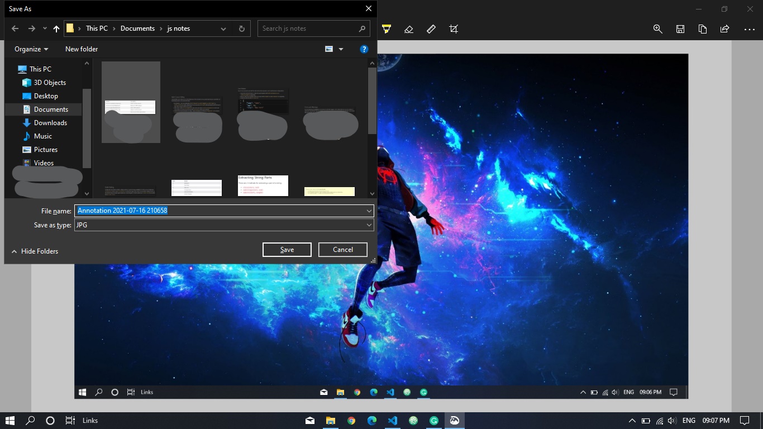Refresh the js notes folder view
This screenshot has height=429, width=763.
click(241, 28)
